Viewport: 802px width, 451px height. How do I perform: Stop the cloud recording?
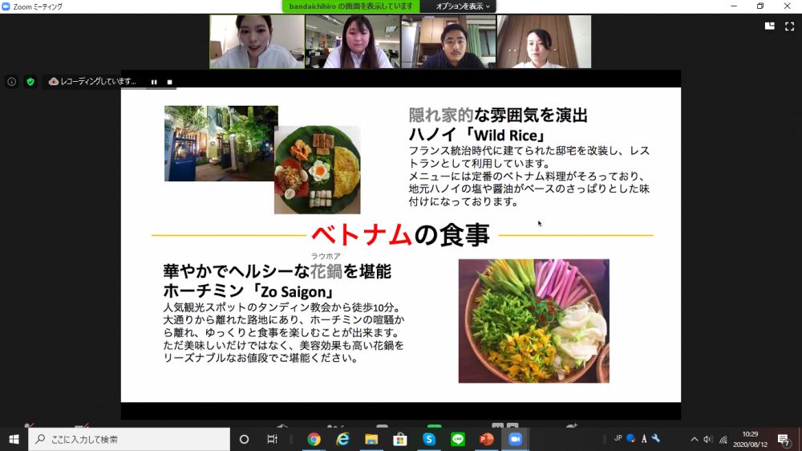170,82
